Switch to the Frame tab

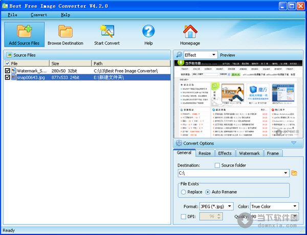pyautogui.click(x=273, y=153)
